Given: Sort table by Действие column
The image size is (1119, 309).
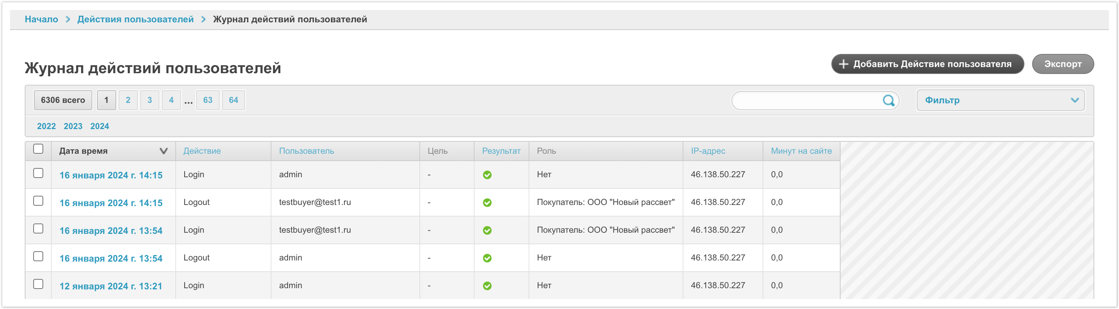Looking at the screenshot, I should coord(202,151).
